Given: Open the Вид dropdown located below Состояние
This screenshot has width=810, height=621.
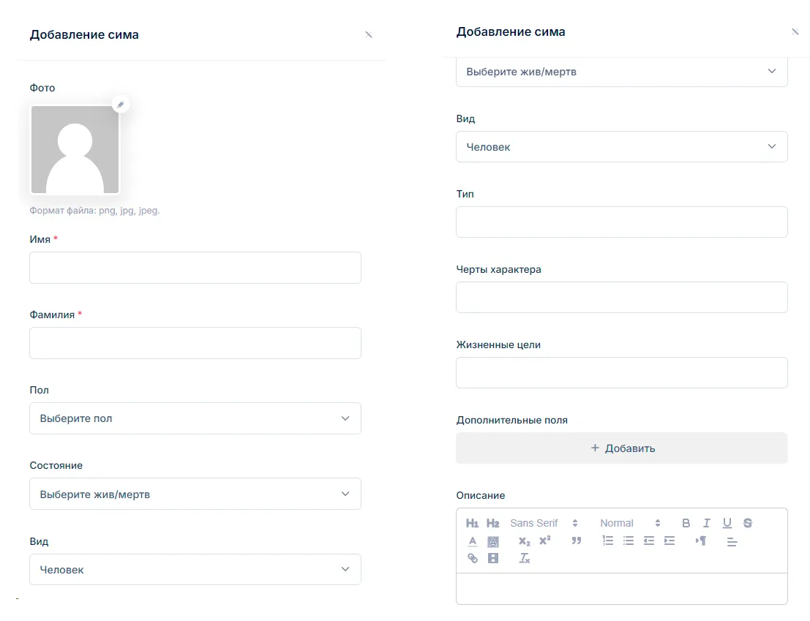Looking at the screenshot, I should coord(195,569).
